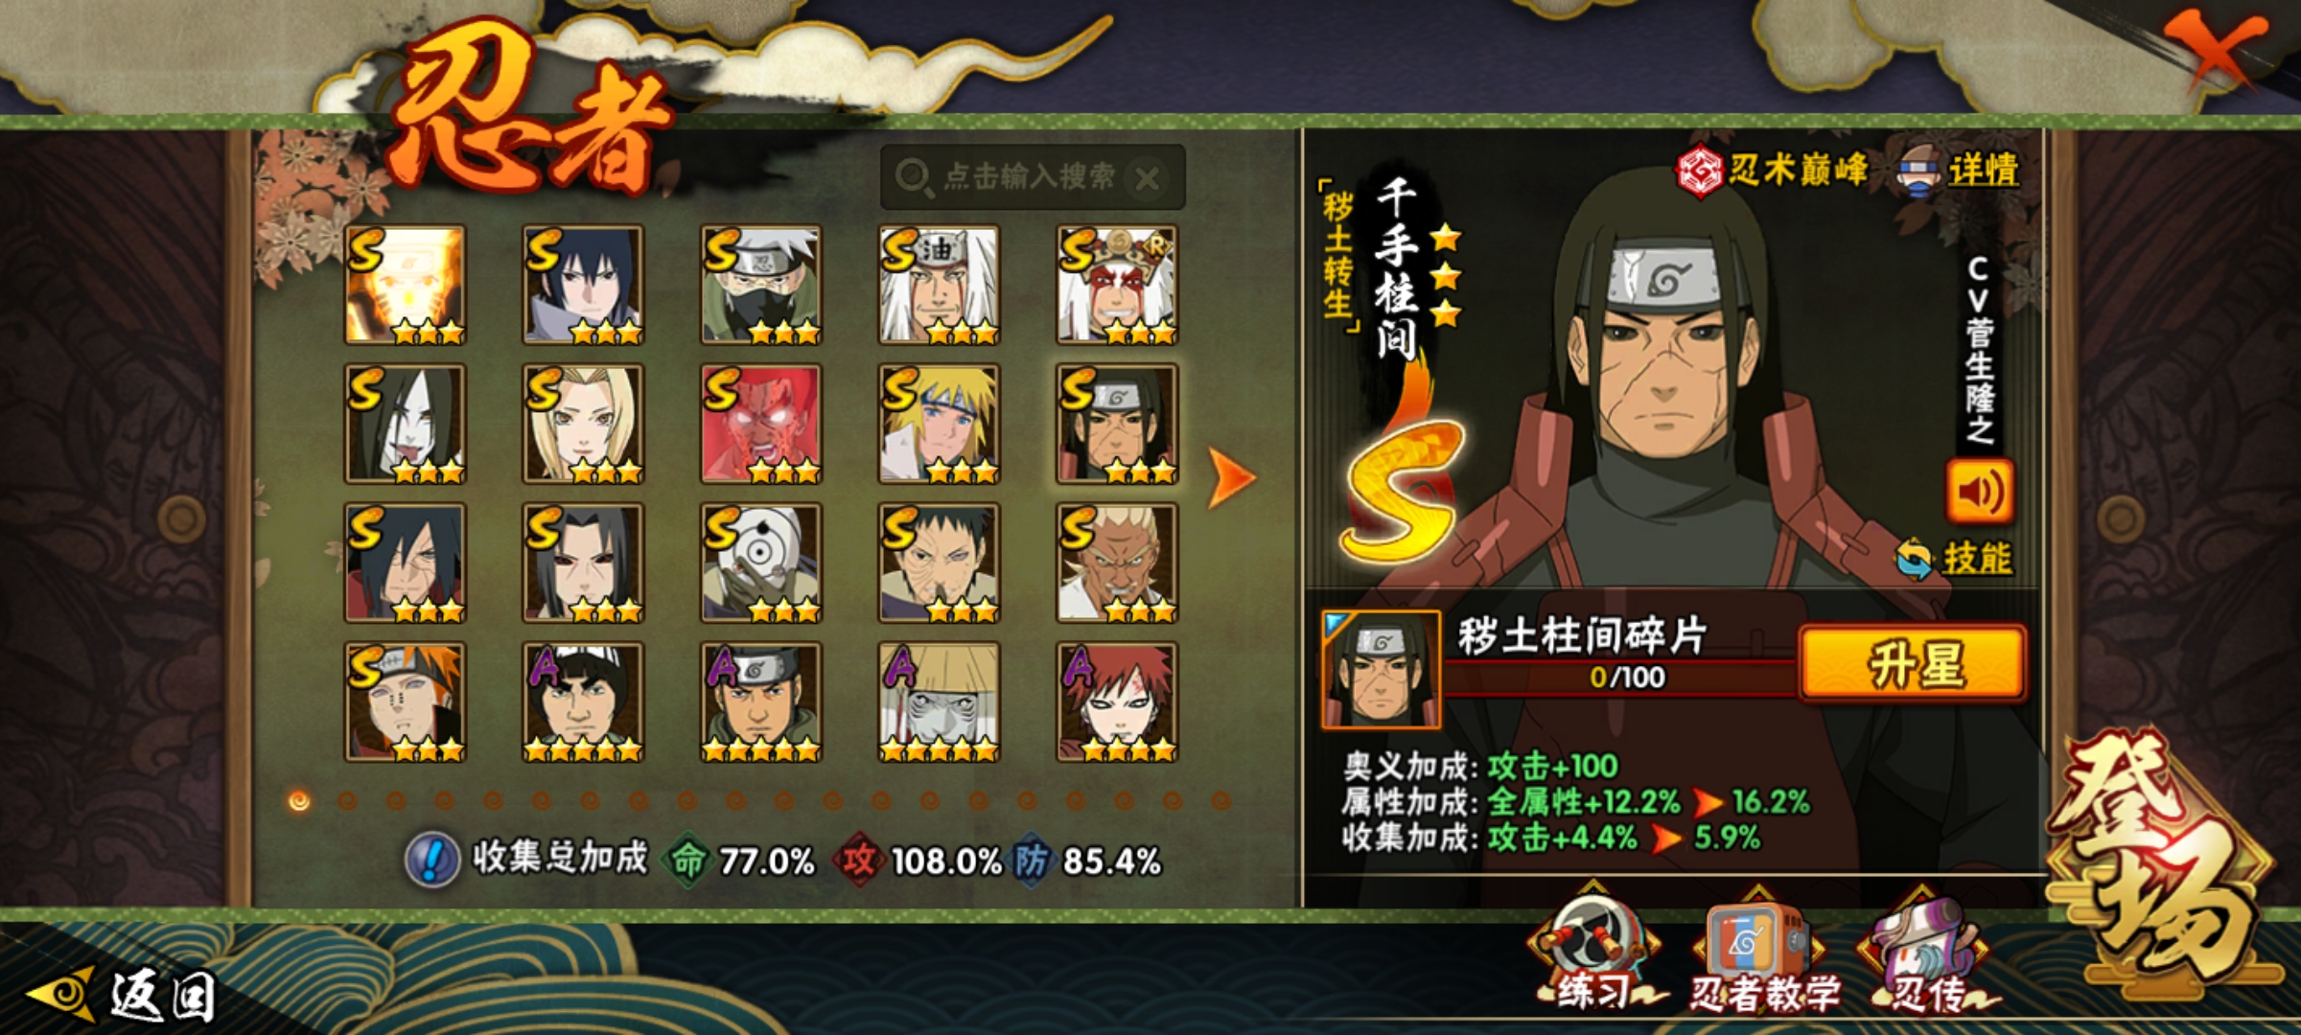The height and width of the screenshot is (1035, 2301).
Task: Choose the masked Tobi ninja portrait
Action: pyautogui.click(x=761, y=563)
